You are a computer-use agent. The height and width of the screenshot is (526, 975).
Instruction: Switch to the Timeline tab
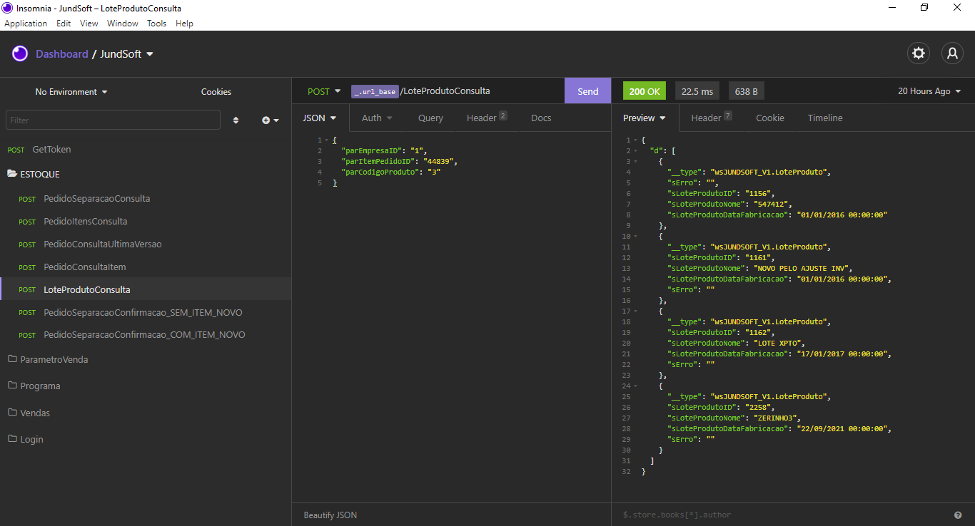[x=825, y=118]
